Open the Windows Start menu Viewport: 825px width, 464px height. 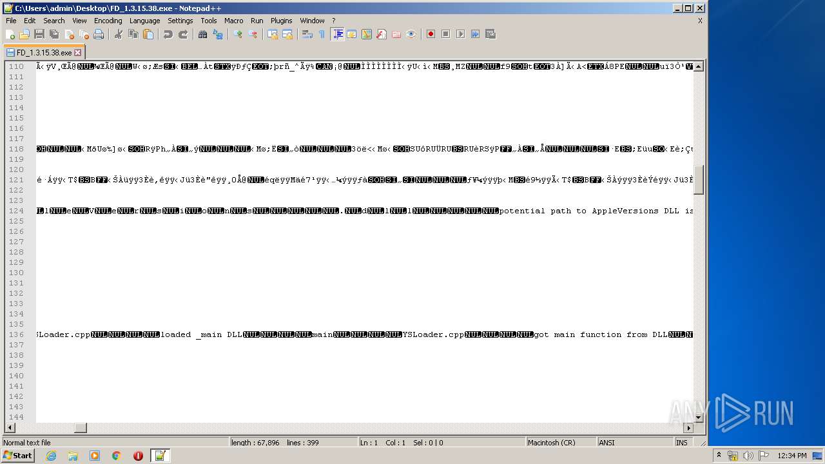coord(18,456)
